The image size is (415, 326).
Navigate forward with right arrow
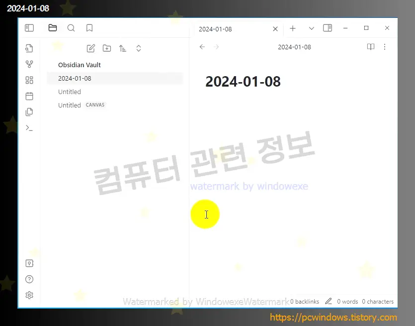(216, 47)
